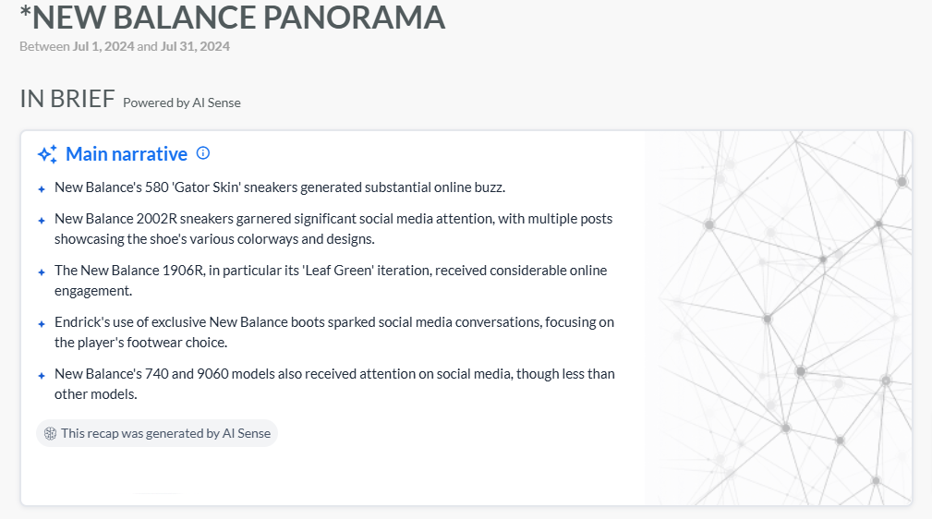
Task: Click the 'Jul 1, 2024' start date
Action: pyautogui.click(x=103, y=46)
